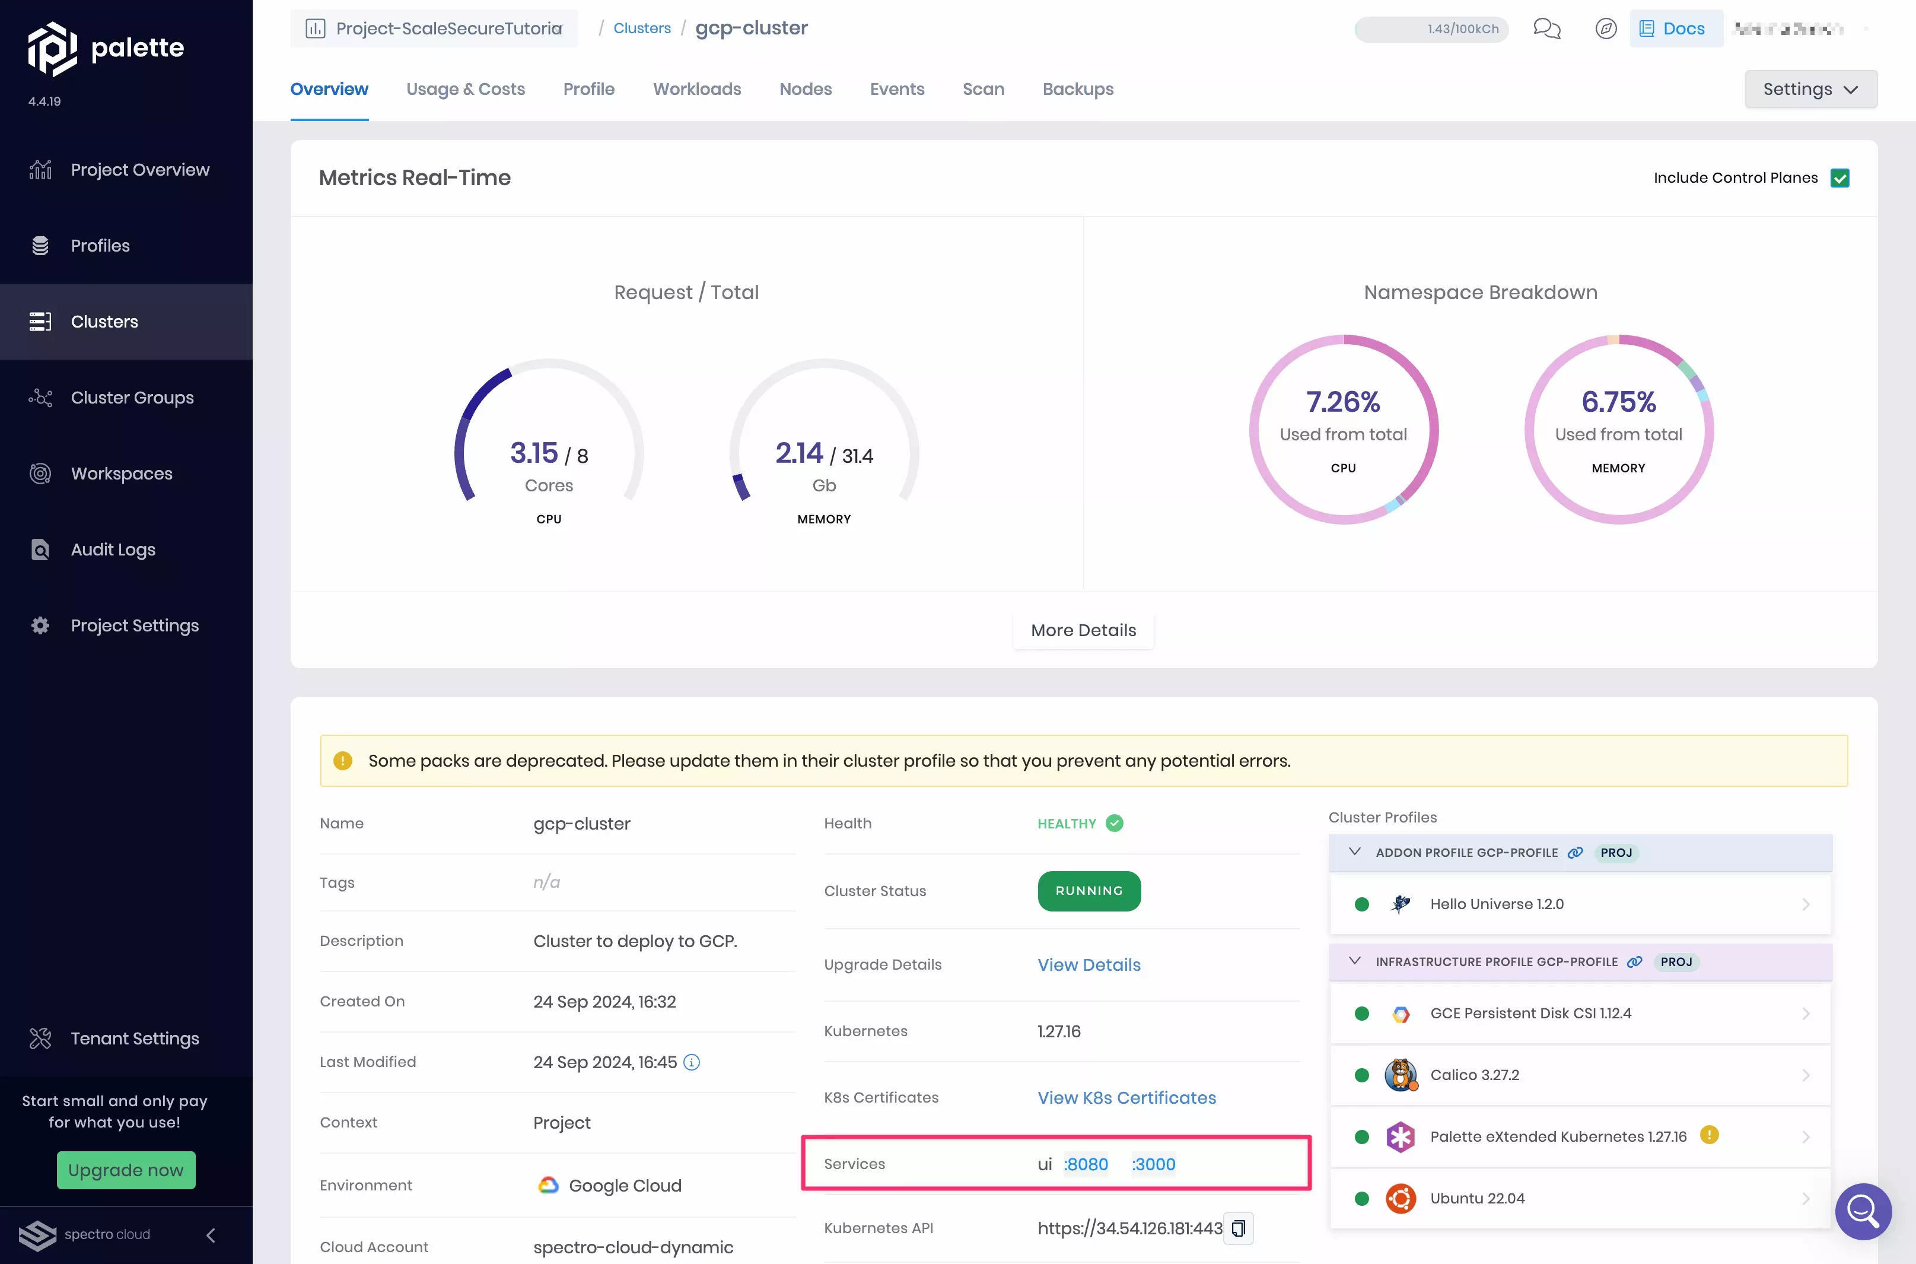Open the Settings dropdown menu
The width and height of the screenshot is (1916, 1264).
[1810, 88]
